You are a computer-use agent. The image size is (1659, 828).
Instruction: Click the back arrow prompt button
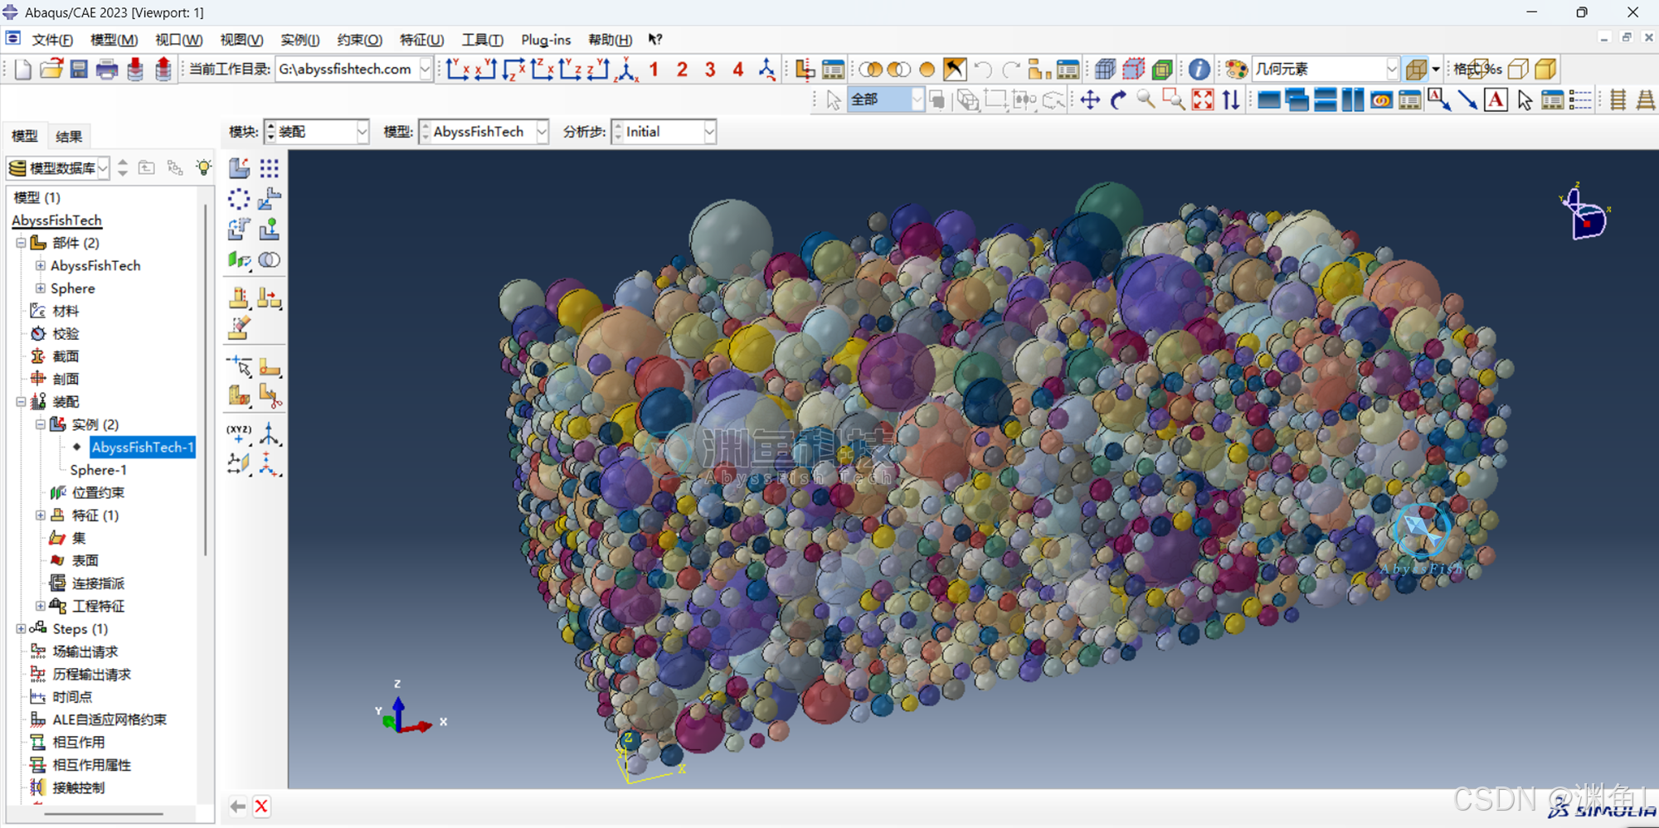[x=238, y=806]
